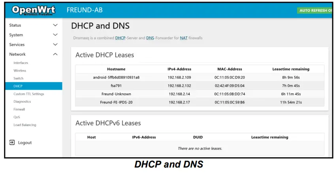Click DHCP Leasetime remaining column header

pyautogui.click(x=291, y=69)
